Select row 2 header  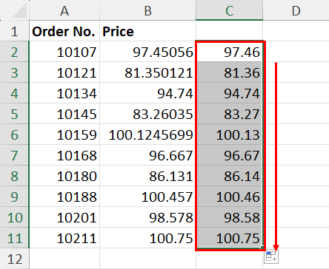[14, 52]
